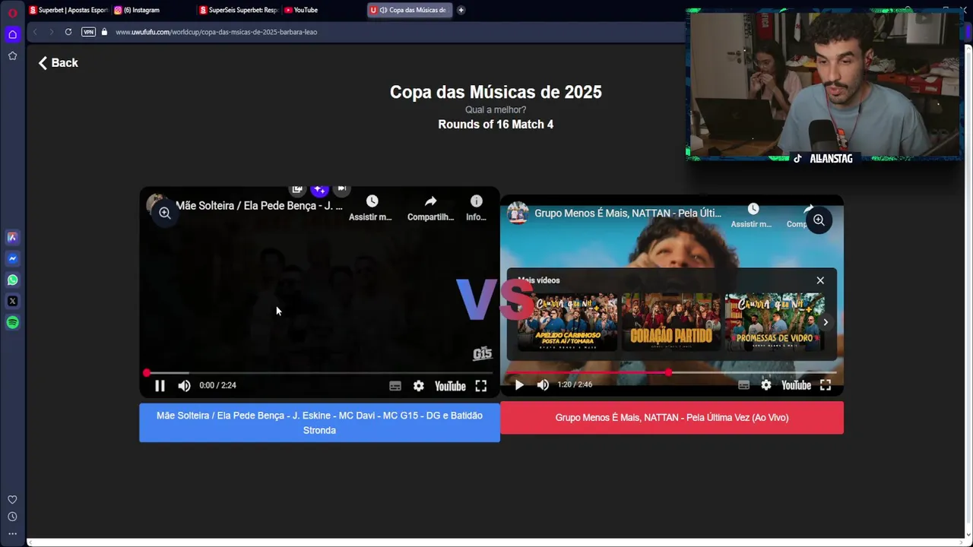
Task: Open Messenger in the Opera sidebar
Action: (12, 258)
